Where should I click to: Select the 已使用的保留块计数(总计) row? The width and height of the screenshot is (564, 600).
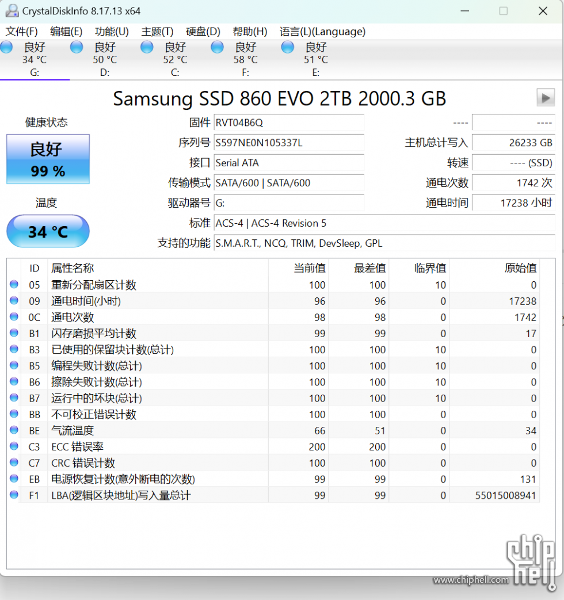(x=273, y=349)
